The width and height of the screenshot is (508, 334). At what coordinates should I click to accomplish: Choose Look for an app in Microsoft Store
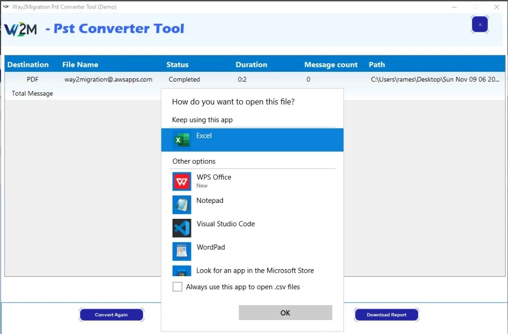click(255, 271)
